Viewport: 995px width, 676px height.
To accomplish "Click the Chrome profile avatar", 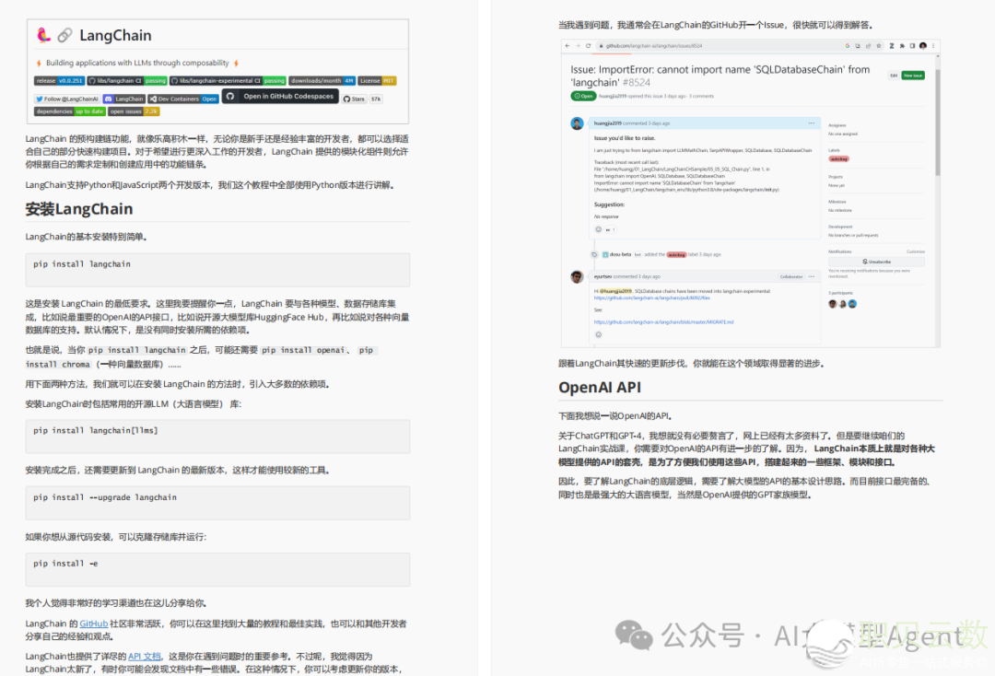I will [x=923, y=46].
